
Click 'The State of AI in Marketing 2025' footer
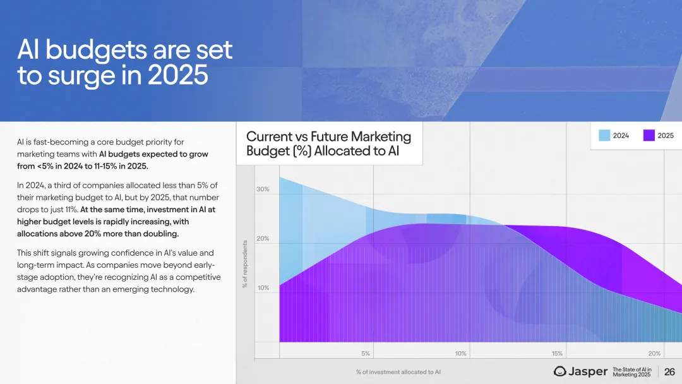[x=632, y=372]
